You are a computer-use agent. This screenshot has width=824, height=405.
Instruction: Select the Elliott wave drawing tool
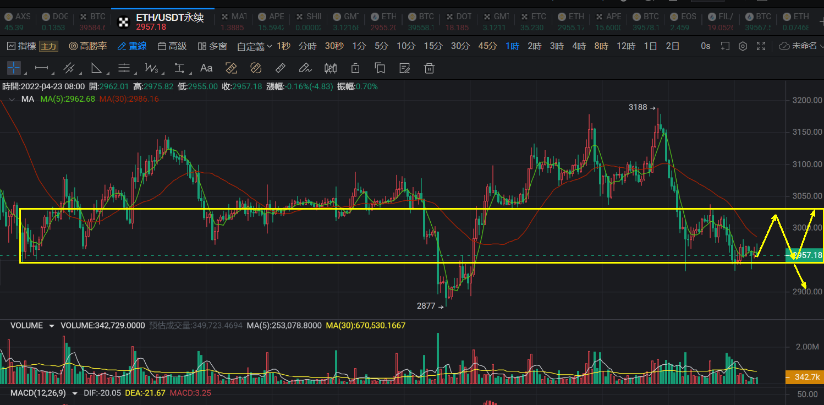(151, 68)
